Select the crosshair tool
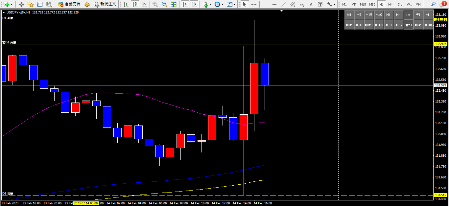 coord(254,4)
